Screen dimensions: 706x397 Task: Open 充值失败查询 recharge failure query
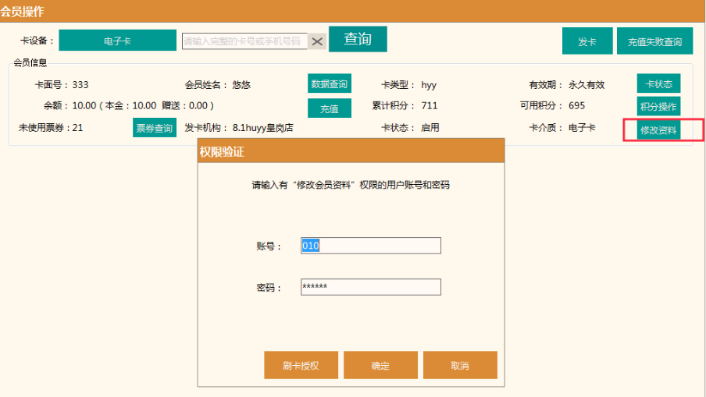click(x=654, y=41)
